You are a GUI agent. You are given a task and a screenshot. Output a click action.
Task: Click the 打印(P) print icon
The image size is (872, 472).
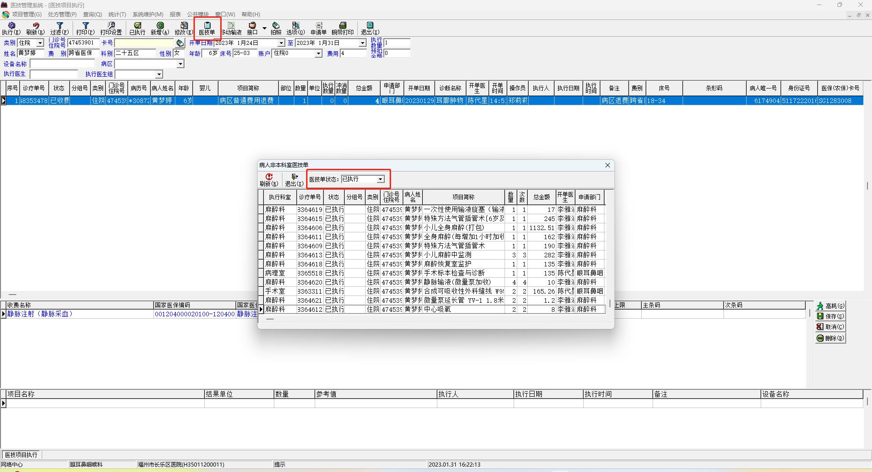(x=85, y=29)
